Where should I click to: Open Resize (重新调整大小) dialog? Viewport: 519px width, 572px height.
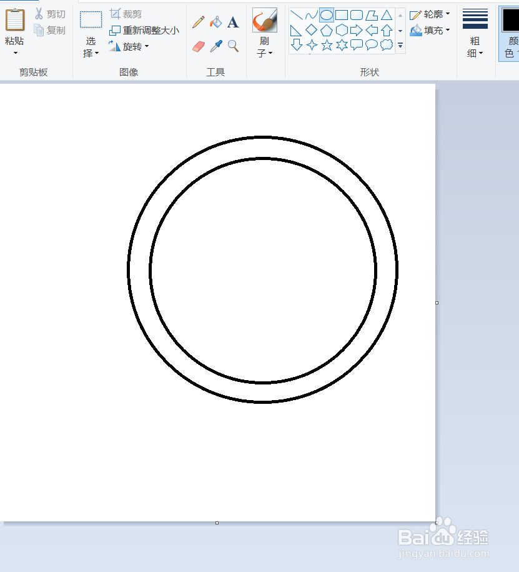coord(144,30)
